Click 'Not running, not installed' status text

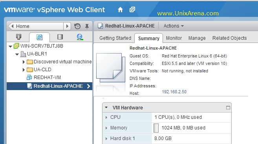point(185,71)
